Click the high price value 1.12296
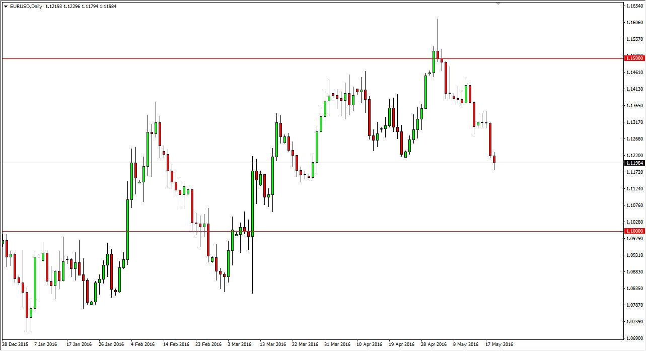Screen dimensions: 646x351 coord(72,7)
